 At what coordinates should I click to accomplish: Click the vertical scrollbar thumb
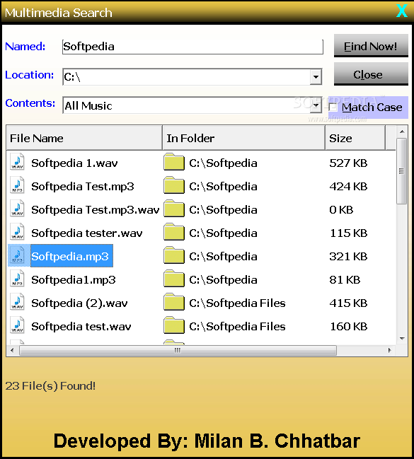402,171
